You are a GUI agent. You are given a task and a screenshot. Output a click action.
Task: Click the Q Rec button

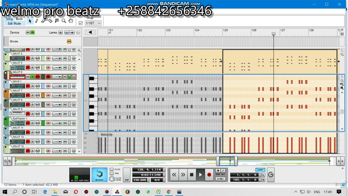pyautogui.click(x=220, y=179)
